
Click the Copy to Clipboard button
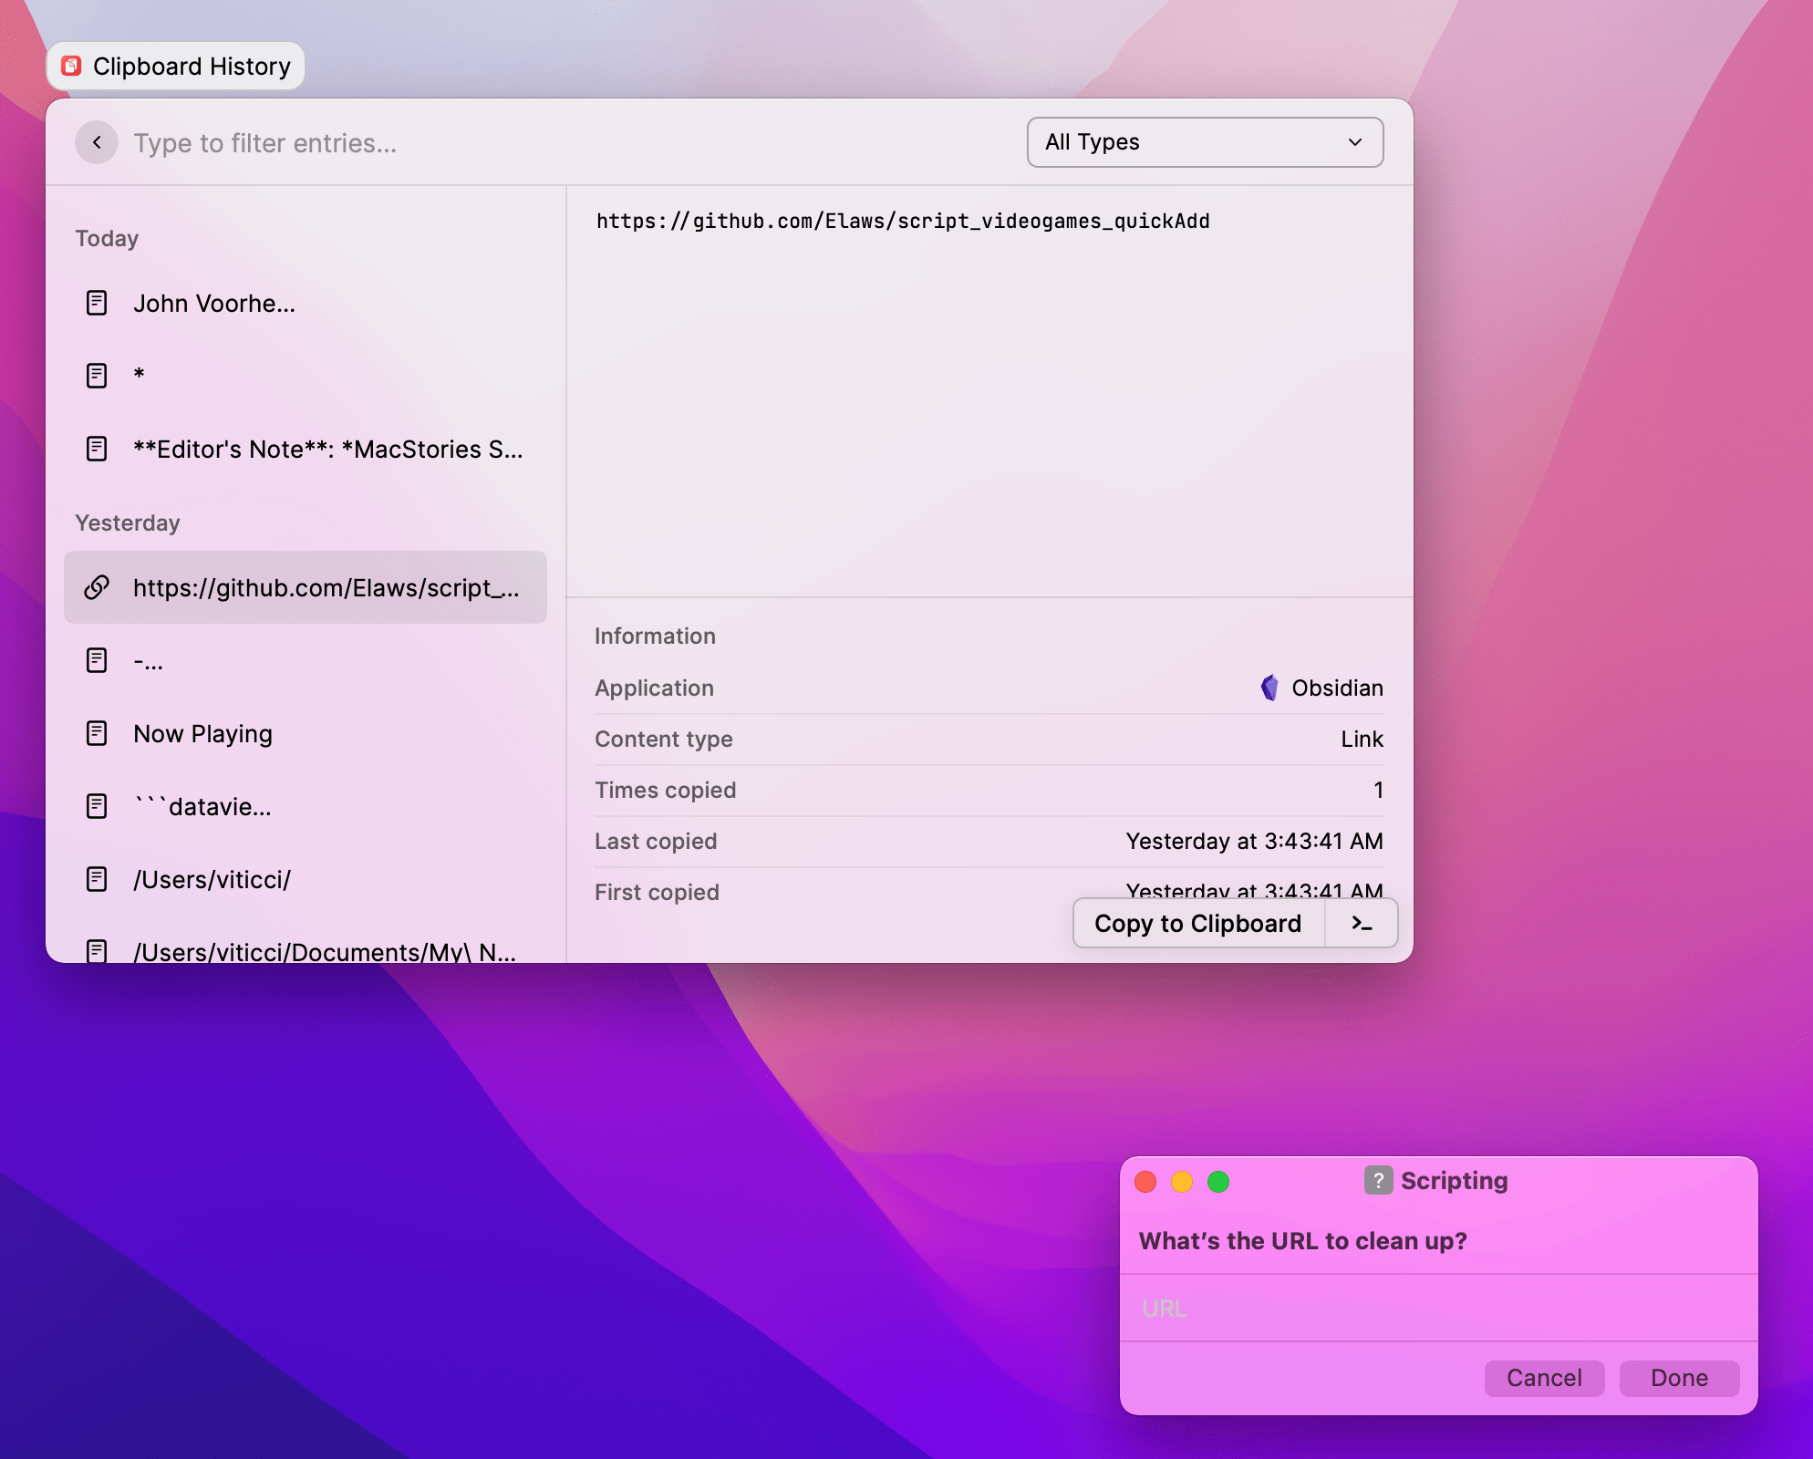tap(1198, 924)
